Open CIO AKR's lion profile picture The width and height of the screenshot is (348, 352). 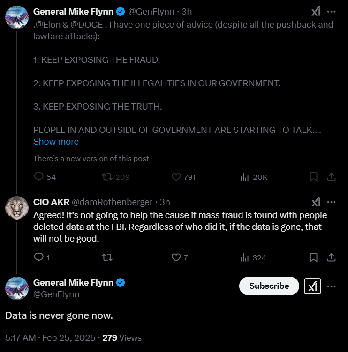[17, 208]
